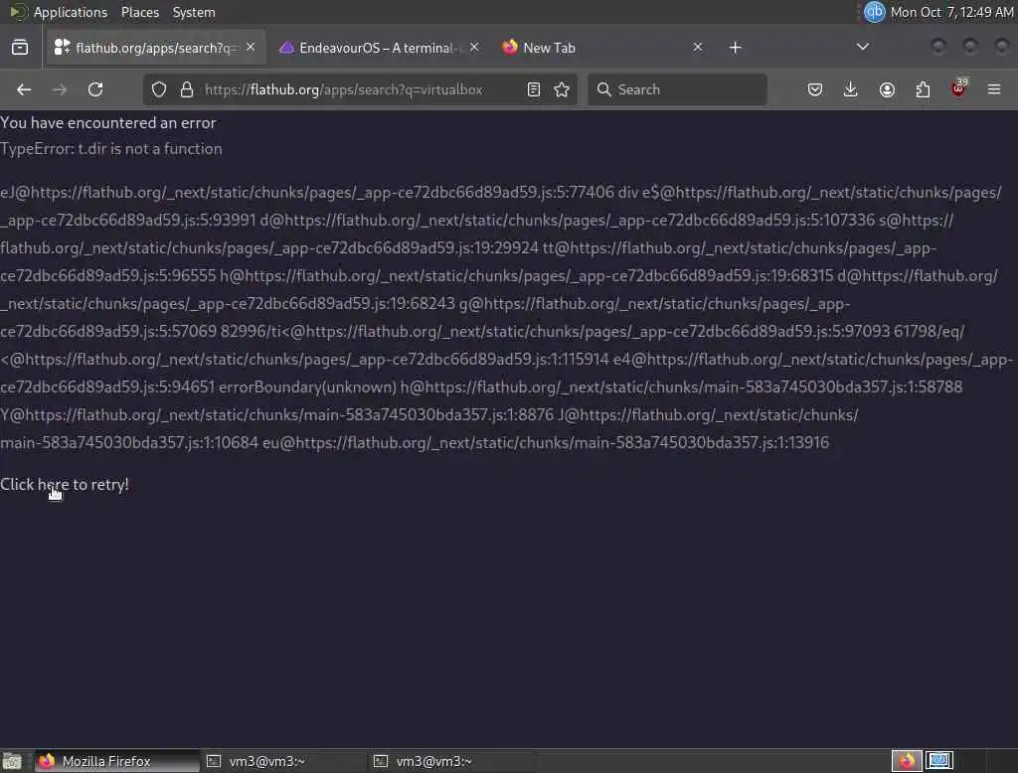Open the Firefox account icon

pos(887,89)
